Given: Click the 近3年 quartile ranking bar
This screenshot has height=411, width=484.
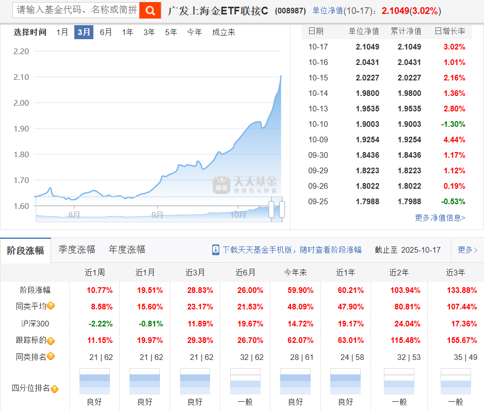Looking at the screenshot, I should pos(456,382).
